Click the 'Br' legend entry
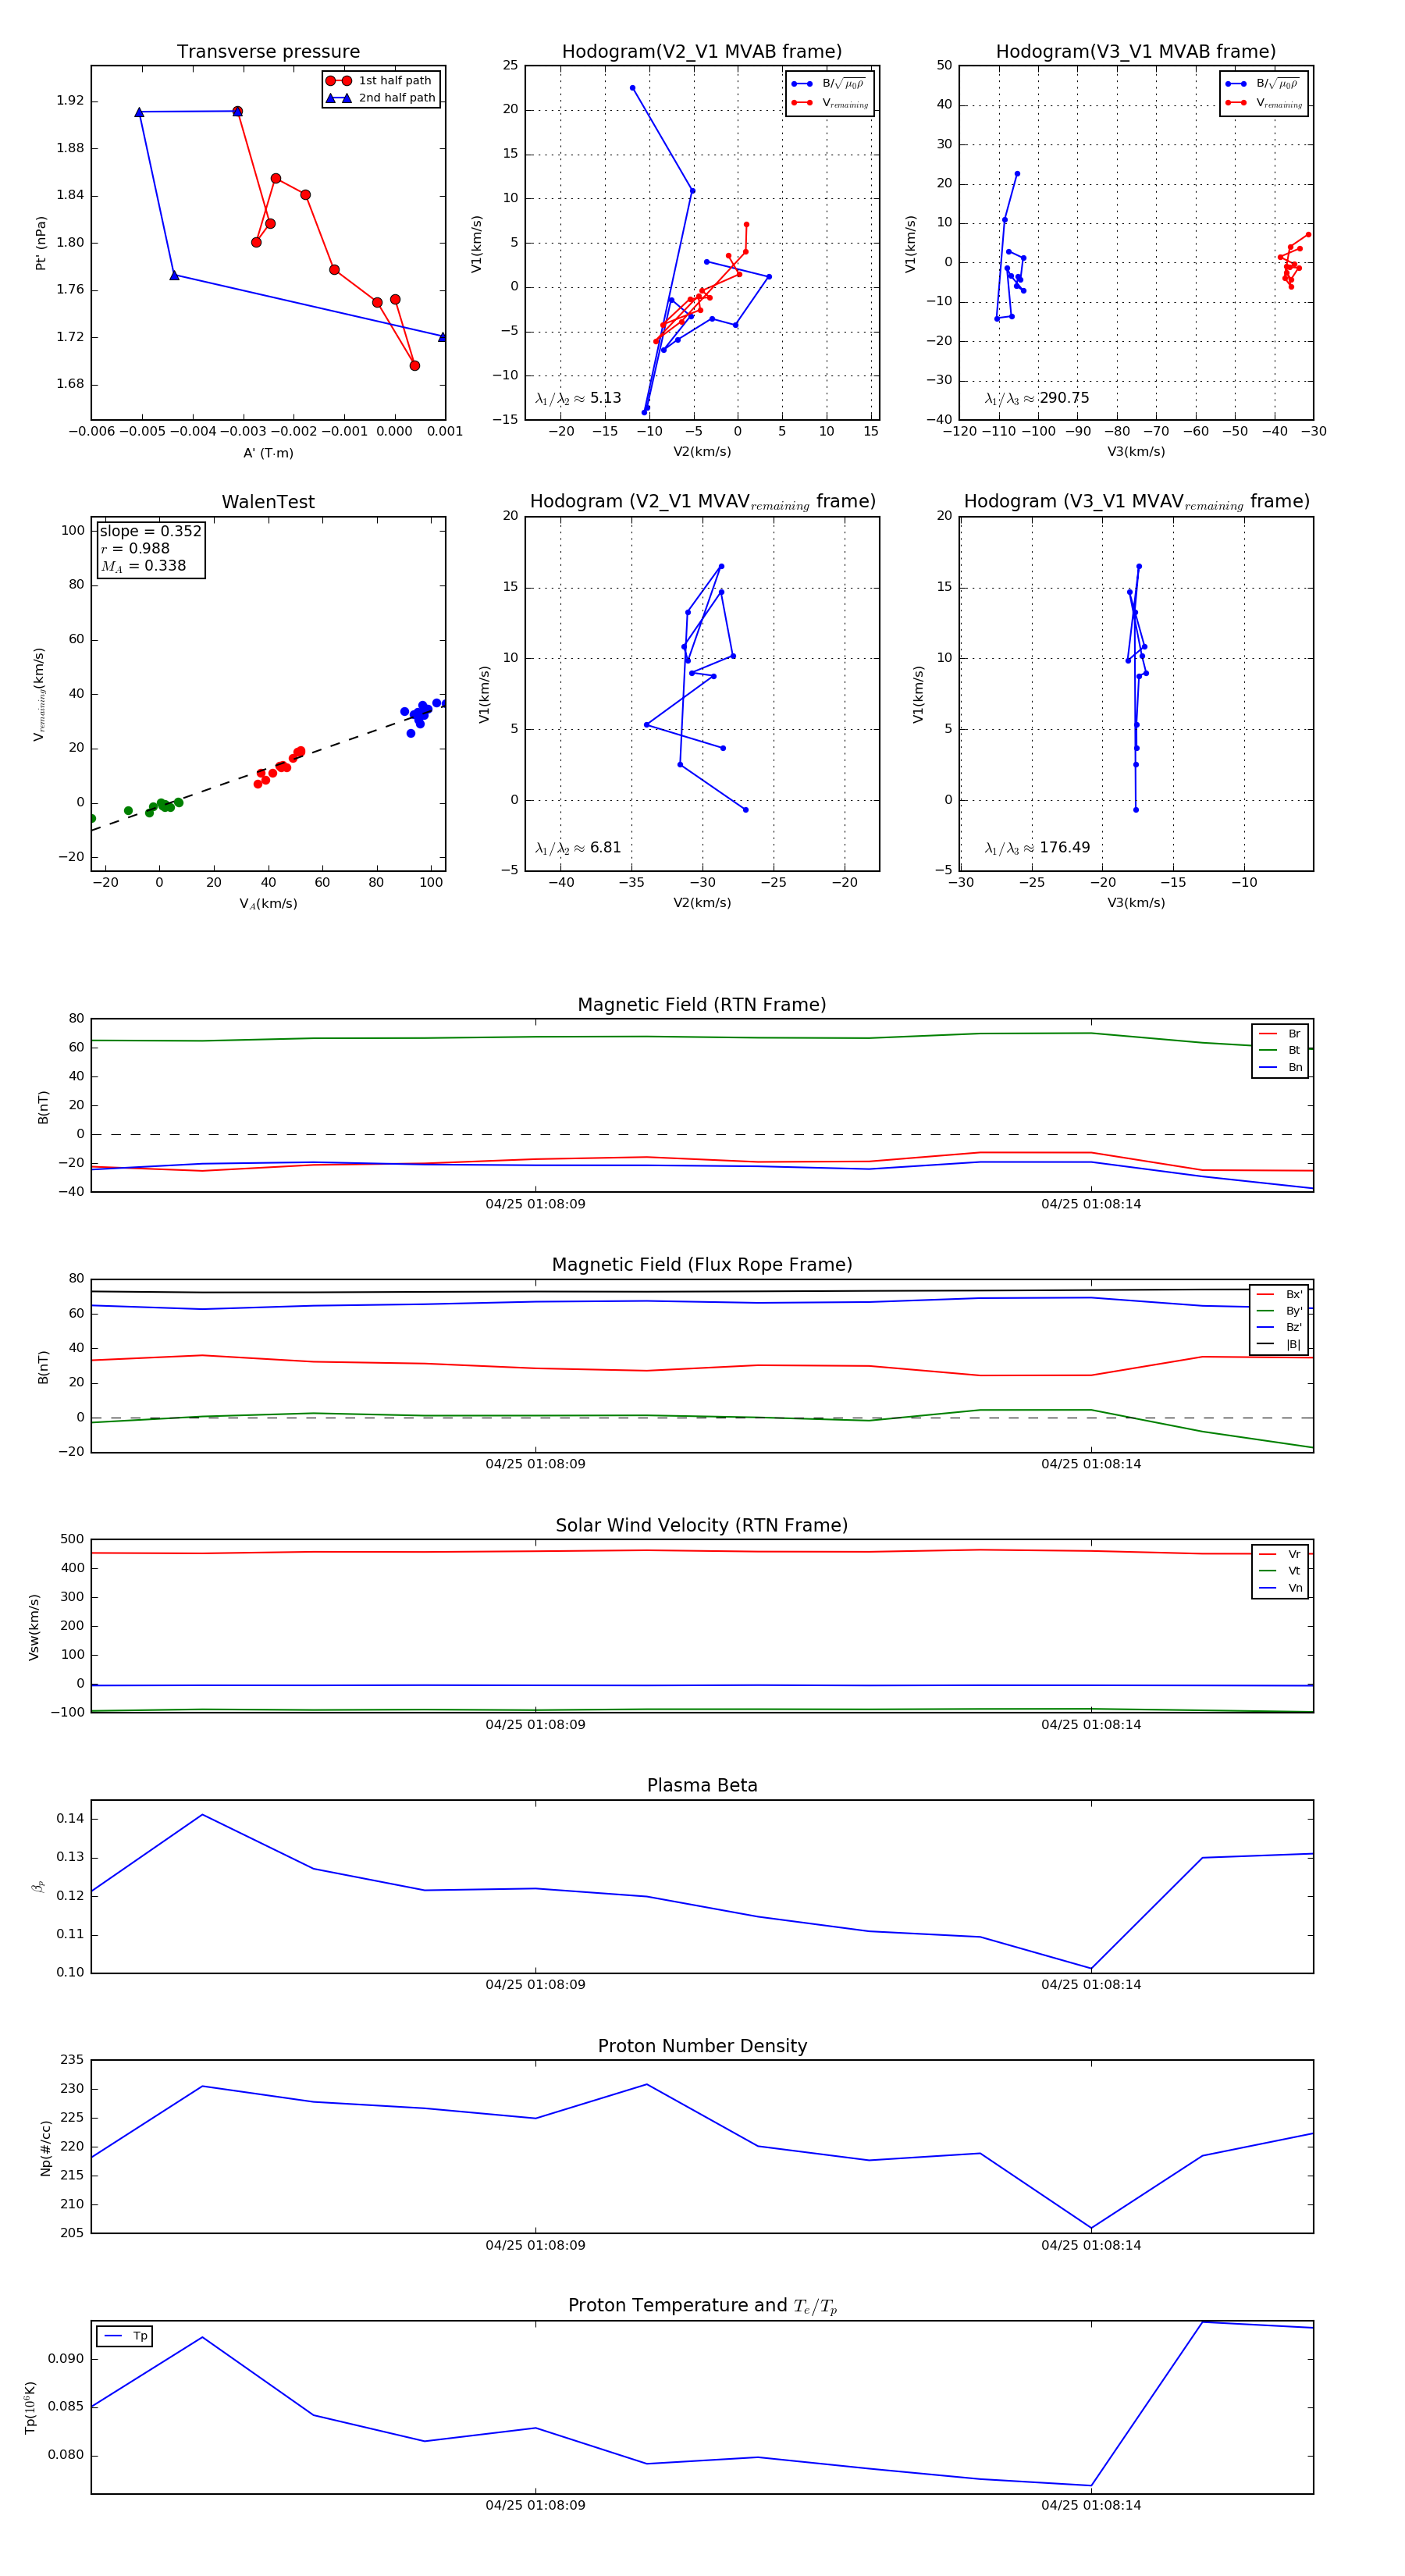 [x=1280, y=1034]
